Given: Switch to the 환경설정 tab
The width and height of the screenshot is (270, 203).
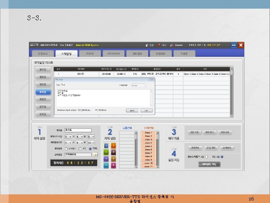Looking at the screenshot, I should [x=160, y=54].
